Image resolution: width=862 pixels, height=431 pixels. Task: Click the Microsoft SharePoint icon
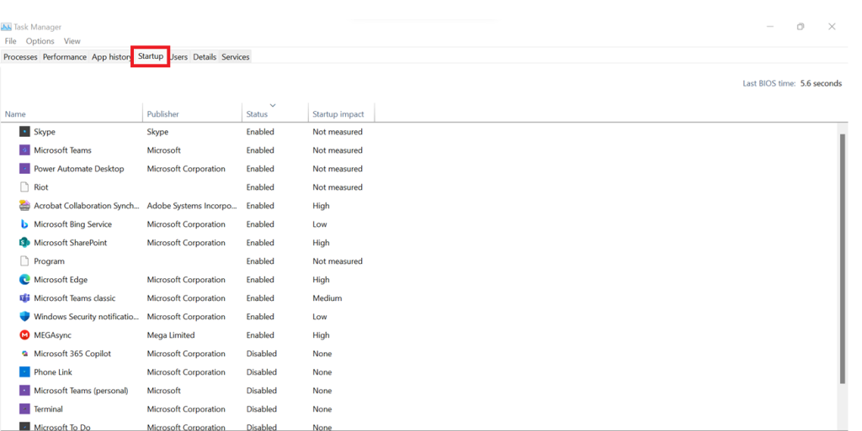24,243
